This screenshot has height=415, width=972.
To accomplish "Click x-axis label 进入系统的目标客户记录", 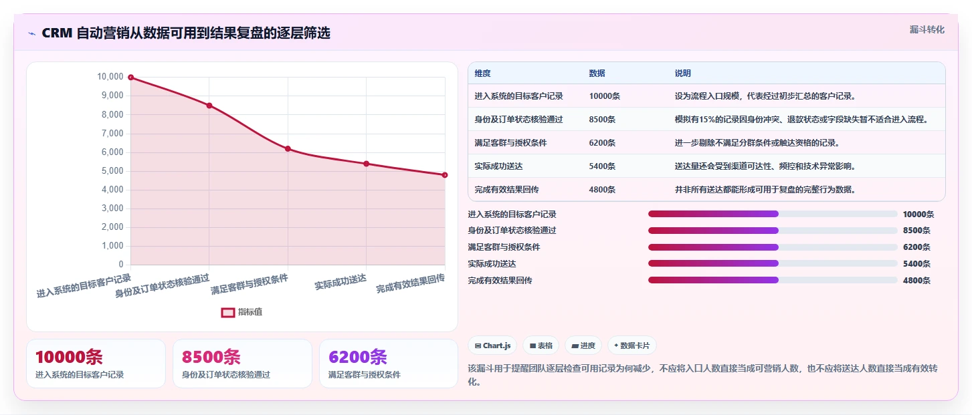I will click(x=84, y=285).
